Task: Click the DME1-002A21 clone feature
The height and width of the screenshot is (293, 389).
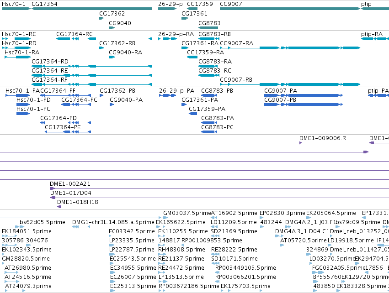Action: 219,188
